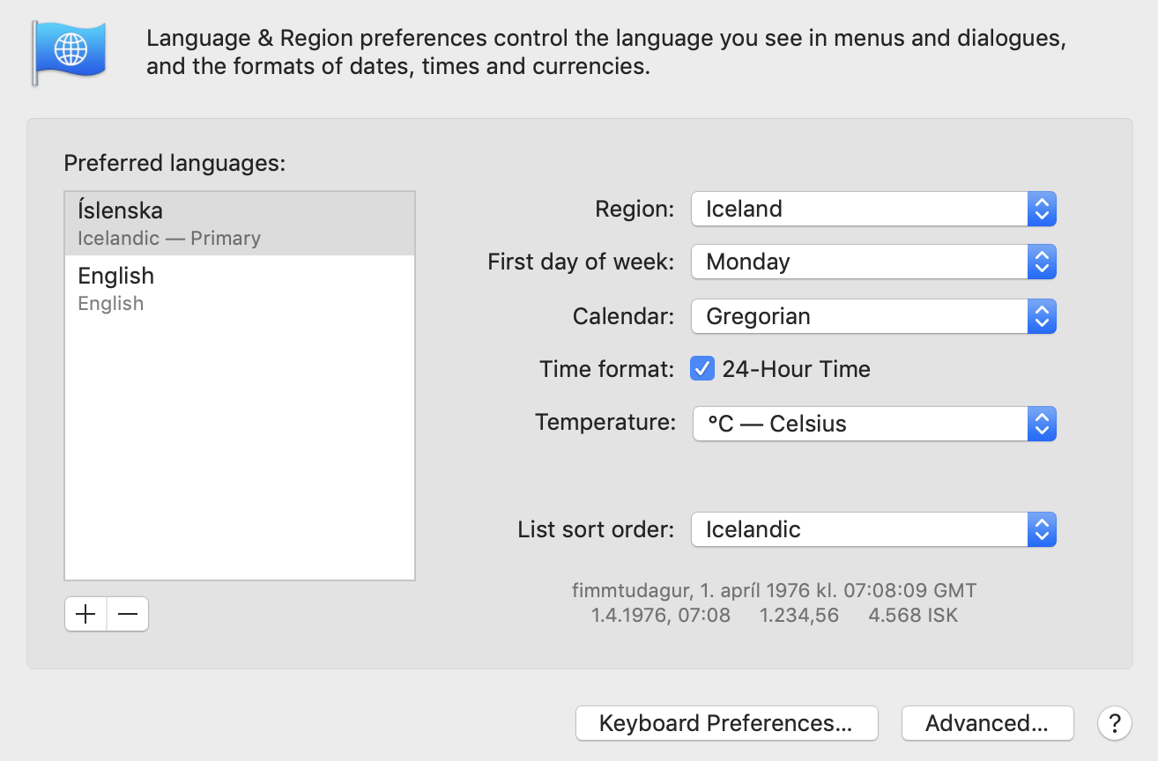Expand First day of week dropdown
The height and width of the screenshot is (761, 1158).
(x=872, y=262)
